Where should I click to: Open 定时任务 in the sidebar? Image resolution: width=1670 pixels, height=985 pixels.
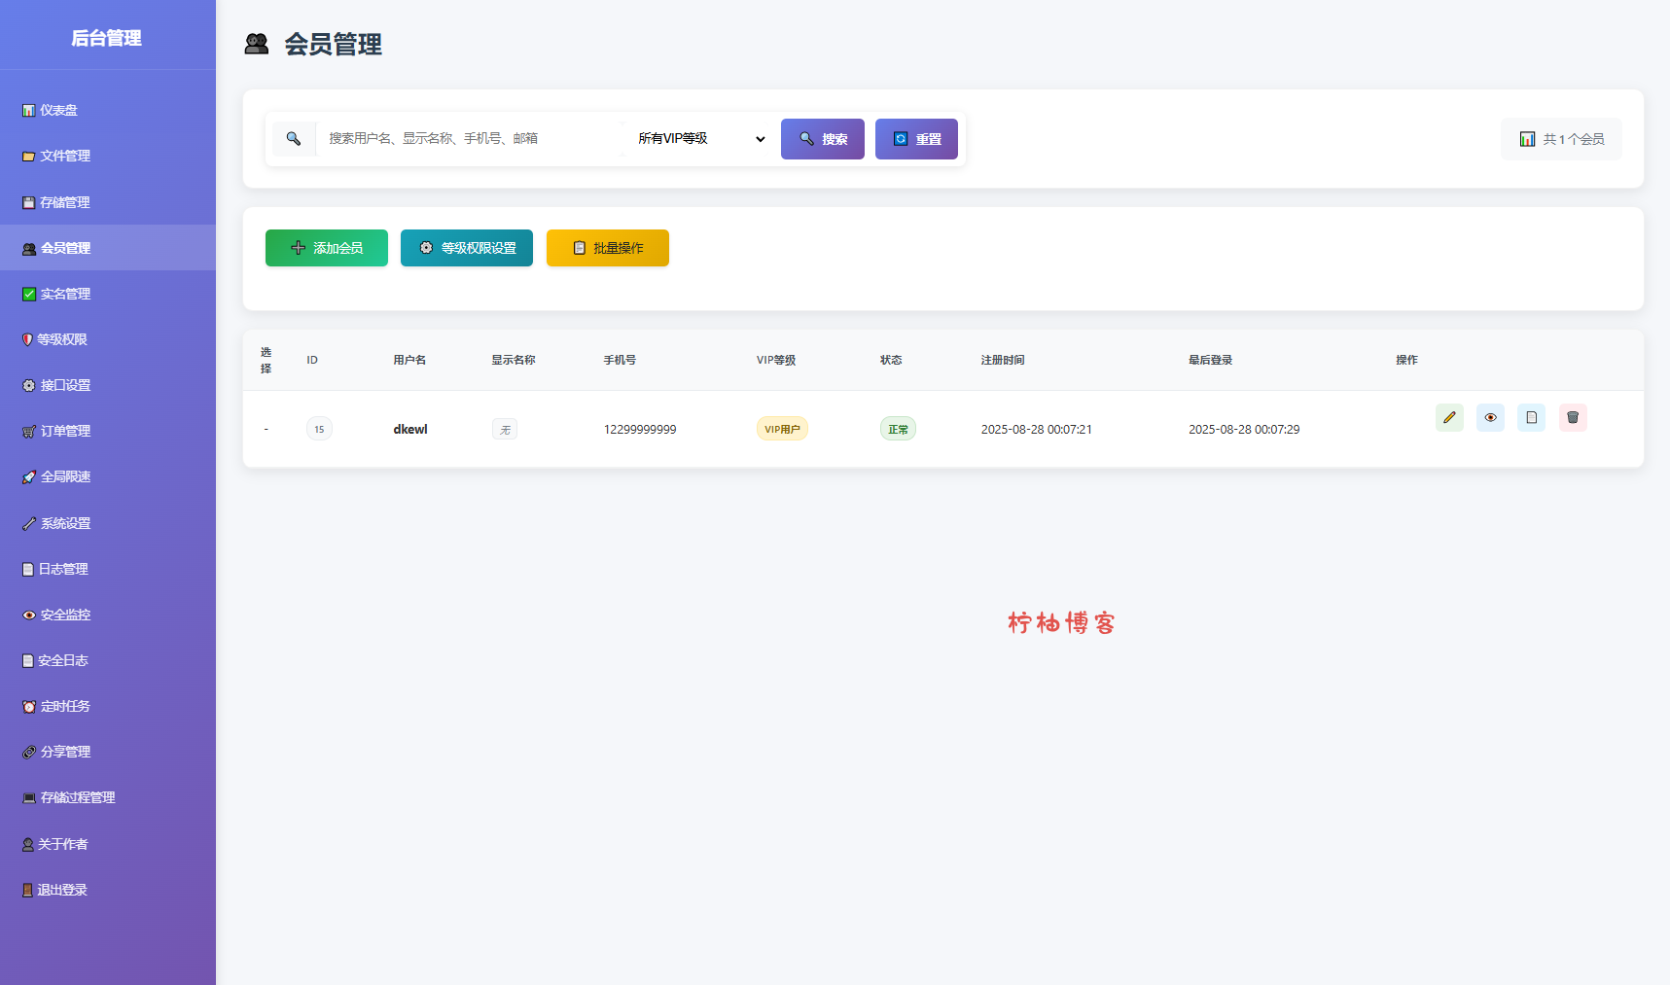[x=64, y=707]
